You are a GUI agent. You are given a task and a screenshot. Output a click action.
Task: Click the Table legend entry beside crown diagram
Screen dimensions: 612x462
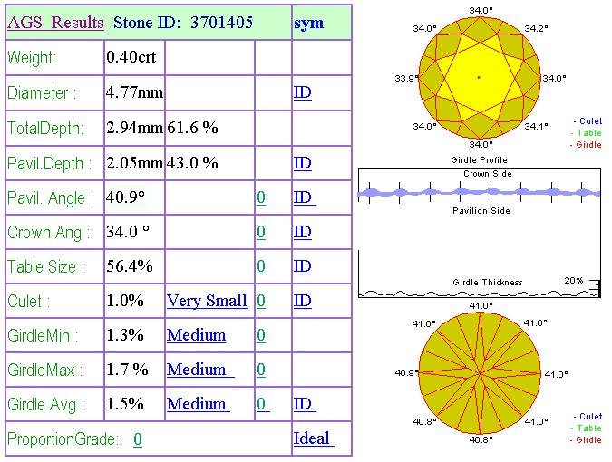point(587,133)
